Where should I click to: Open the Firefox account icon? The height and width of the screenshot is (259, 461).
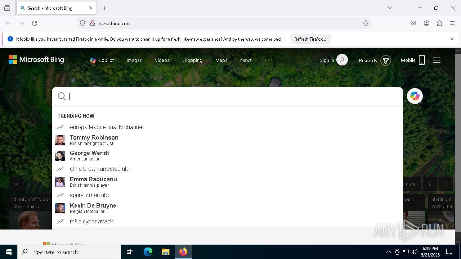tap(426, 23)
